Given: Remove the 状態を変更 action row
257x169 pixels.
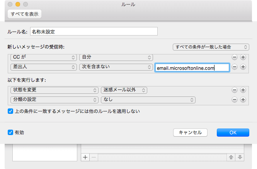Looking at the screenshot, I should pos(235,90).
